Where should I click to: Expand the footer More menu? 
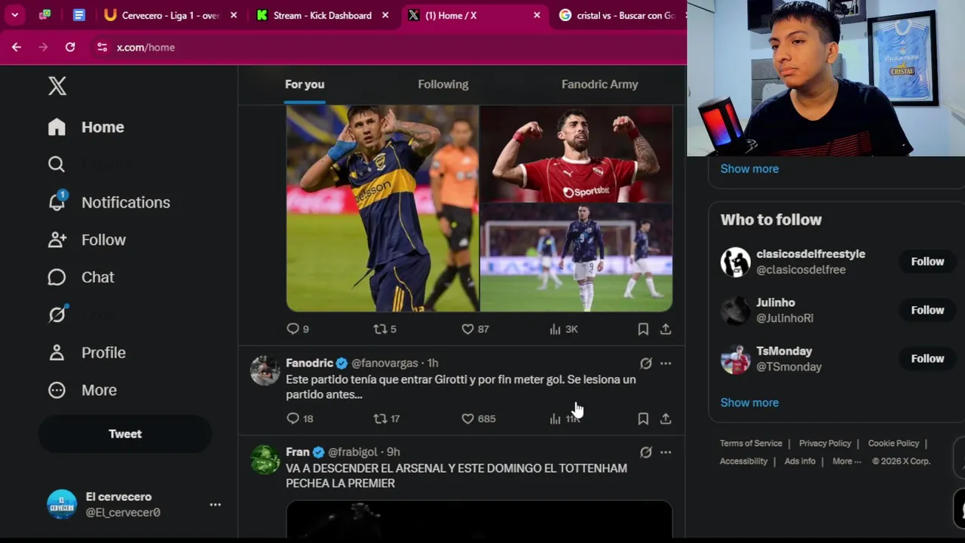847,462
